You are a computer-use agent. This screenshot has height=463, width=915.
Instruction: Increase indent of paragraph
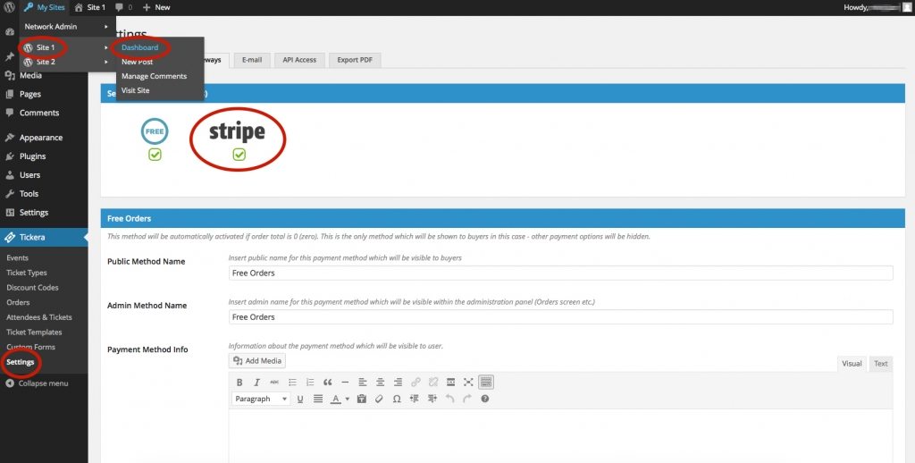coord(432,399)
